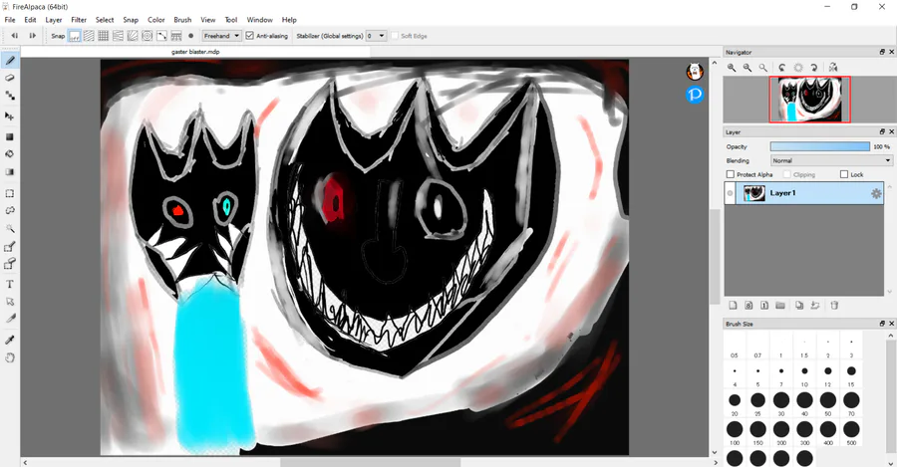The height and width of the screenshot is (467, 897).
Task: Select the Lasso selection tool
Action: point(10,210)
